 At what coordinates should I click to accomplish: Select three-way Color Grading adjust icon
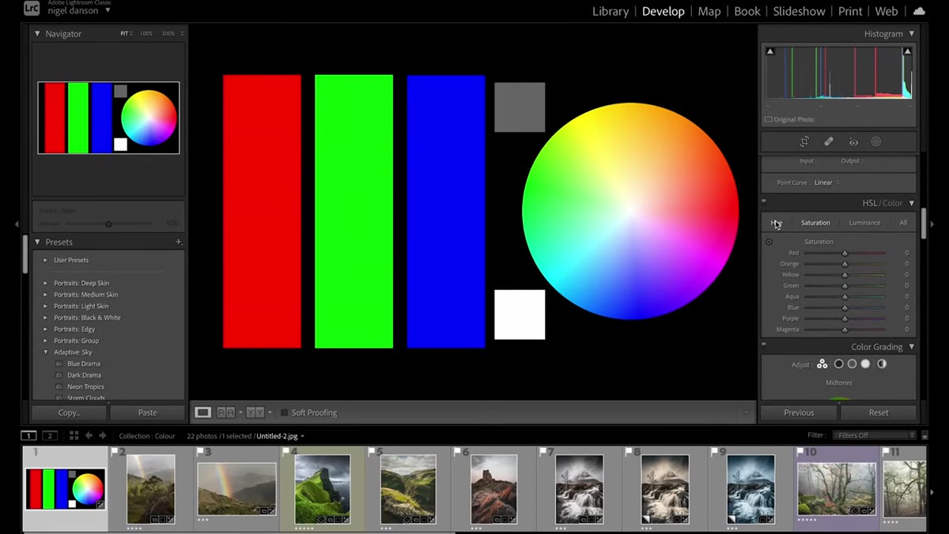coord(822,364)
